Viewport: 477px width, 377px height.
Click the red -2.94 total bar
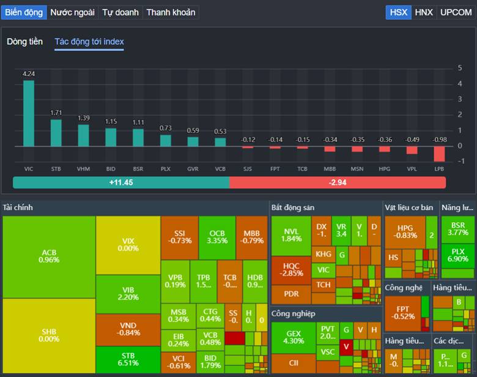click(338, 183)
